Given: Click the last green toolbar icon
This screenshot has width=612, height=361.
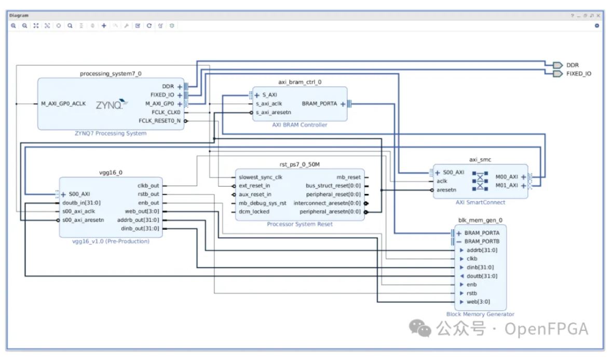Looking at the screenshot, I should [x=172, y=26].
